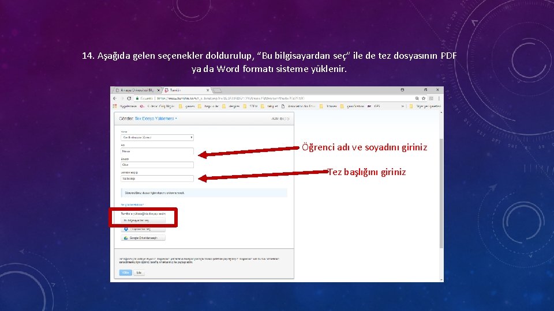Open the Uygulamalar apps shortcut
554x311 pixels.
click(x=125, y=106)
